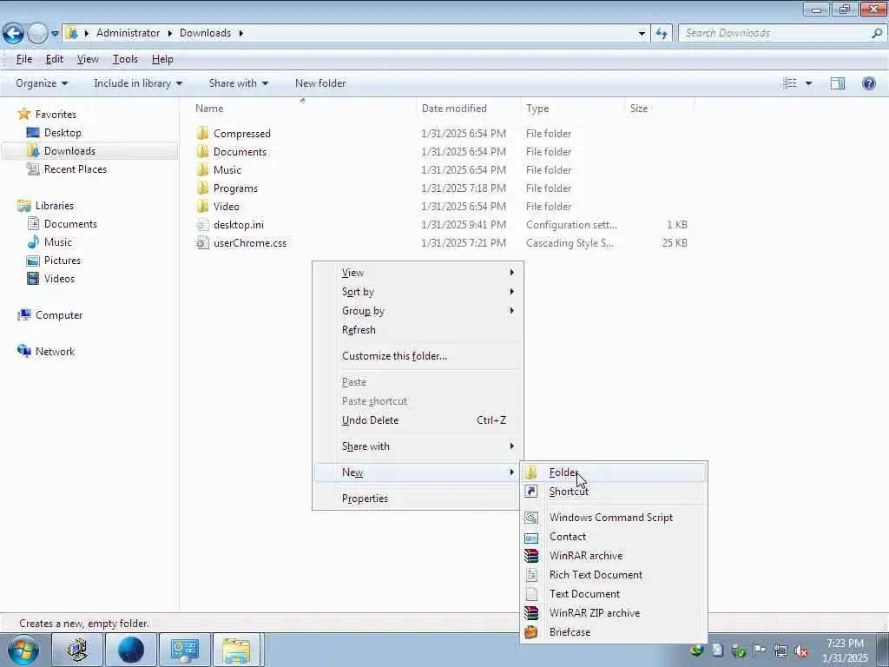The width and height of the screenshot is (889, 667).
Task: Click the New folder toolbar button
Action: coord(320,83)
